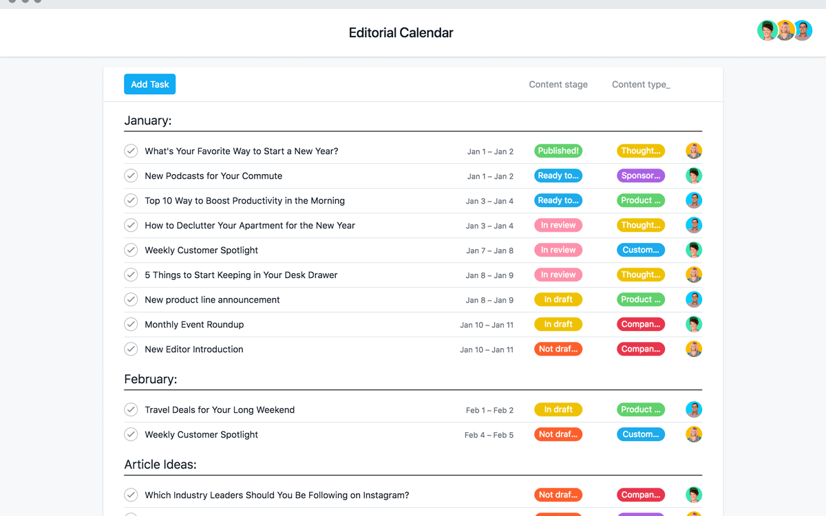Click the Compan... tag for New Editor Introduction
This screenshot has height=516, width=826.
641,349
